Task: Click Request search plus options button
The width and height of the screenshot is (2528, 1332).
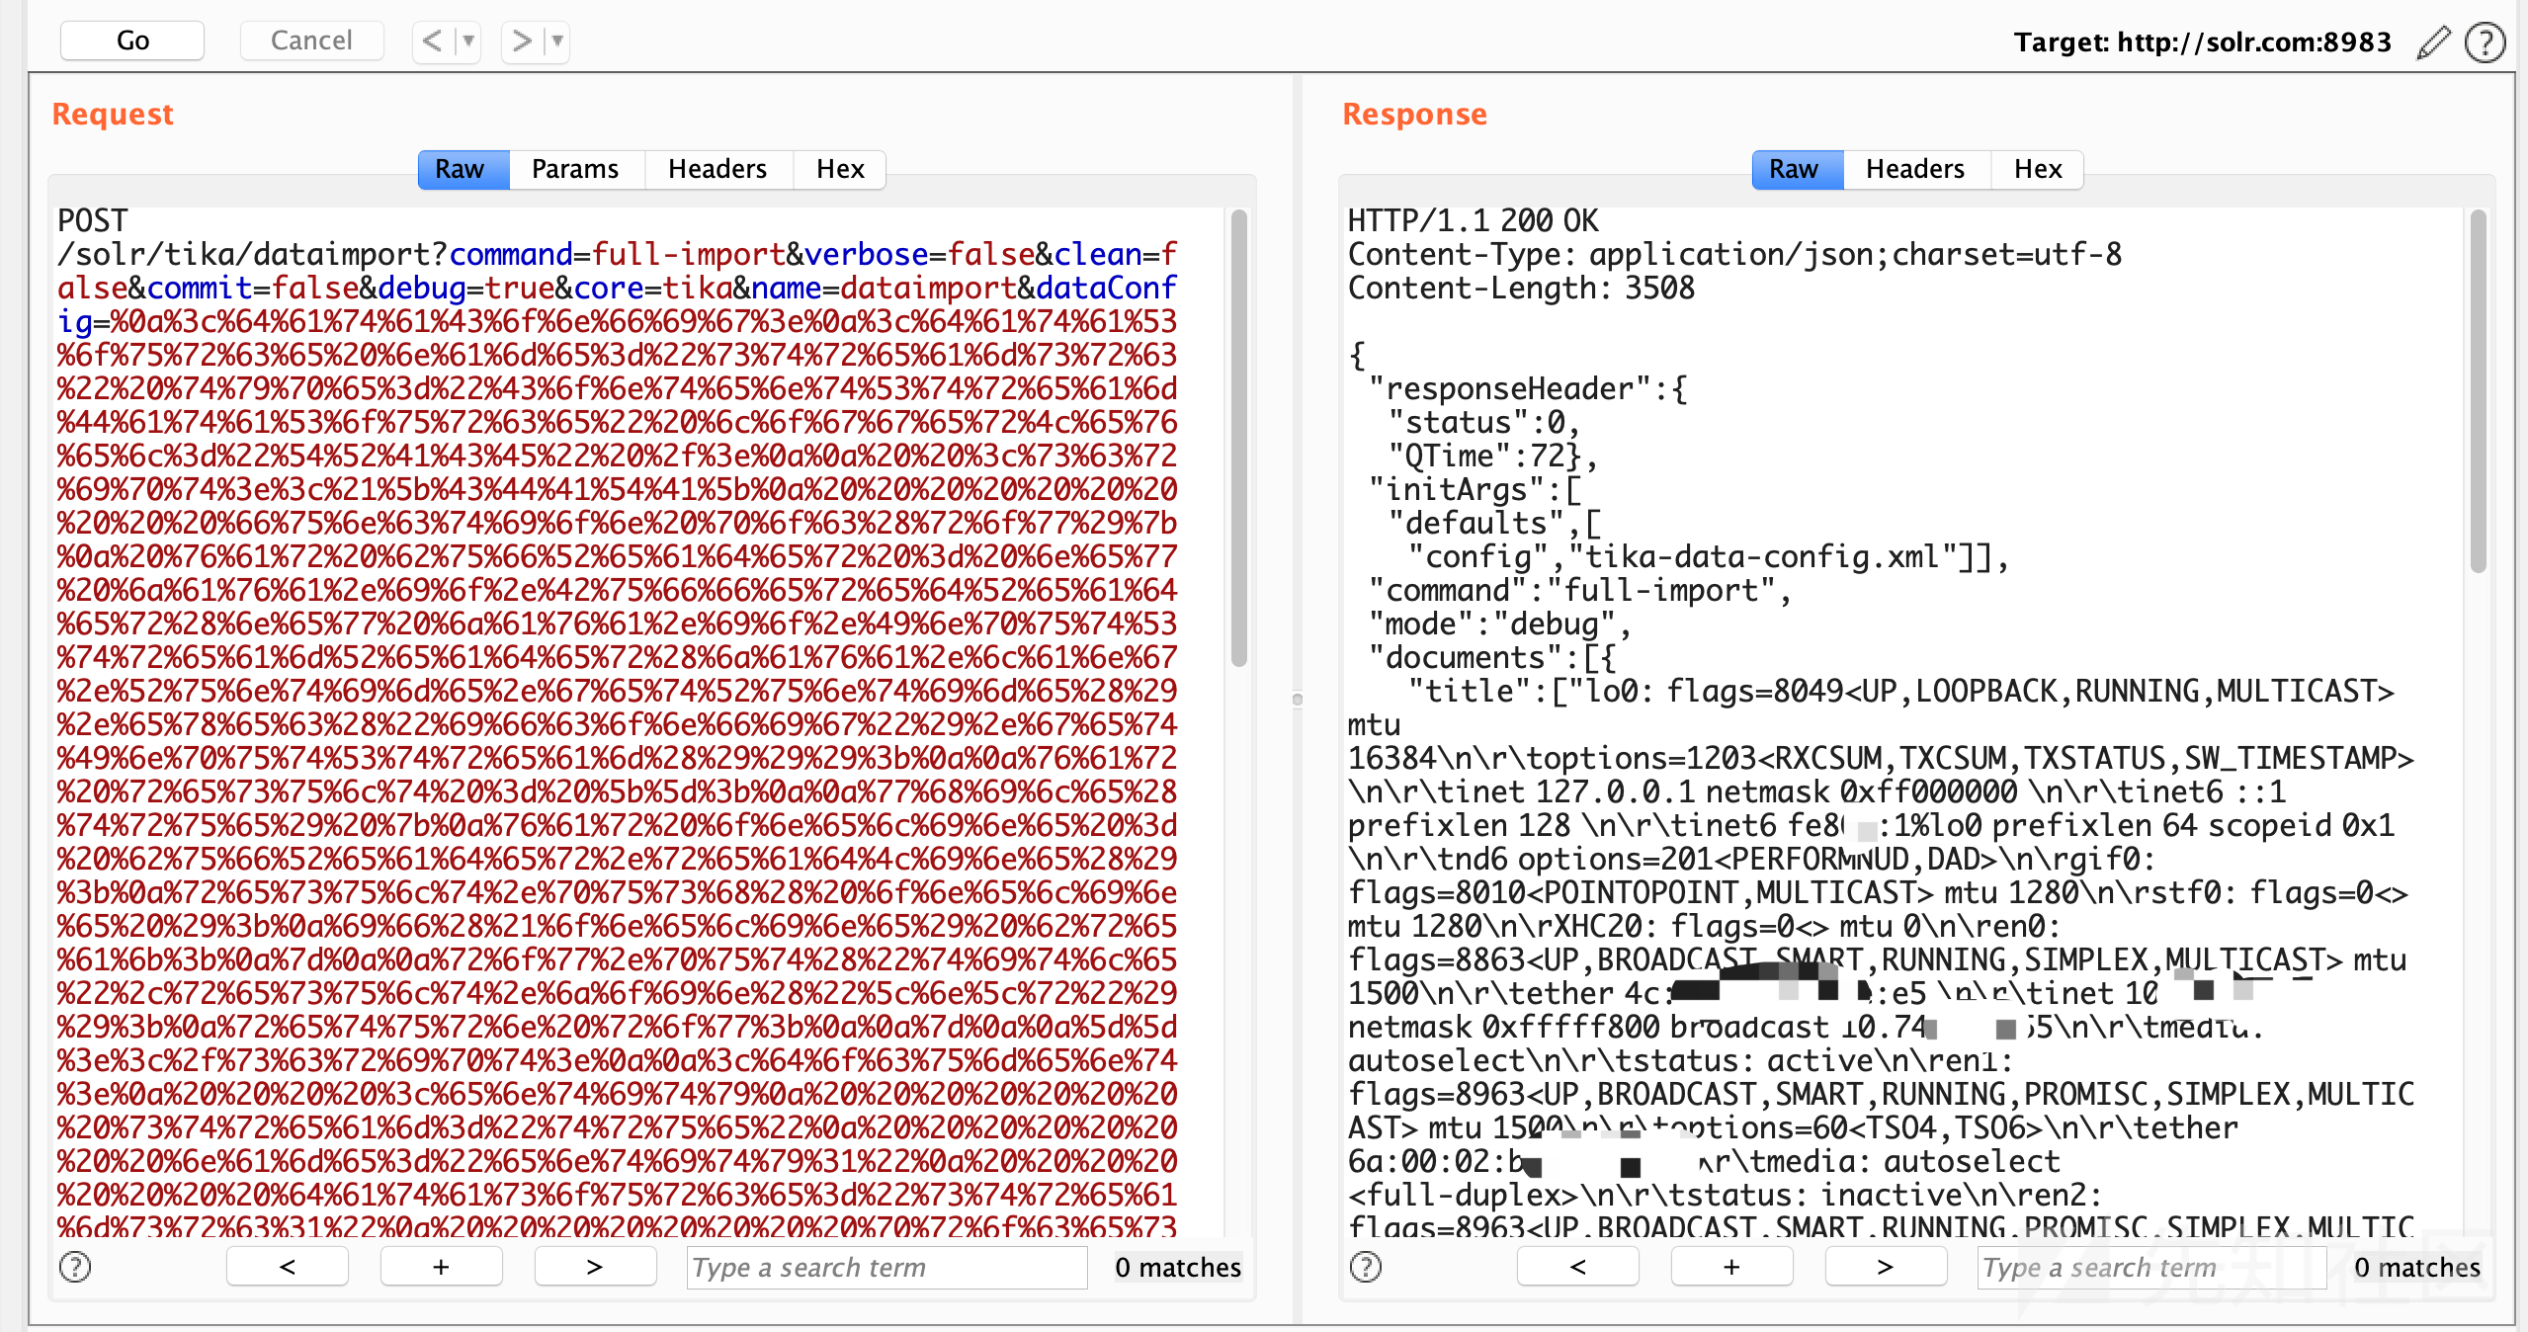Action: click(442, 1266)
